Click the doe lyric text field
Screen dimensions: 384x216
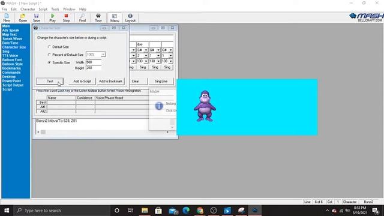tap(143, 44)
